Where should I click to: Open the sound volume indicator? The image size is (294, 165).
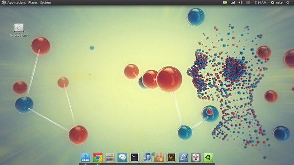[240, 3]
